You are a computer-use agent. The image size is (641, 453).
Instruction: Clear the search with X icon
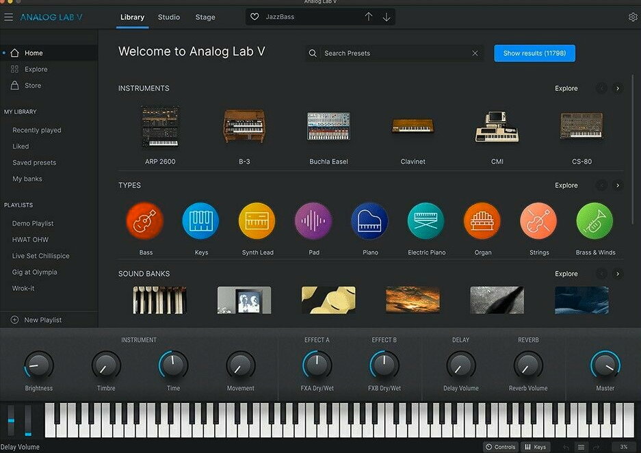[475, 53]
